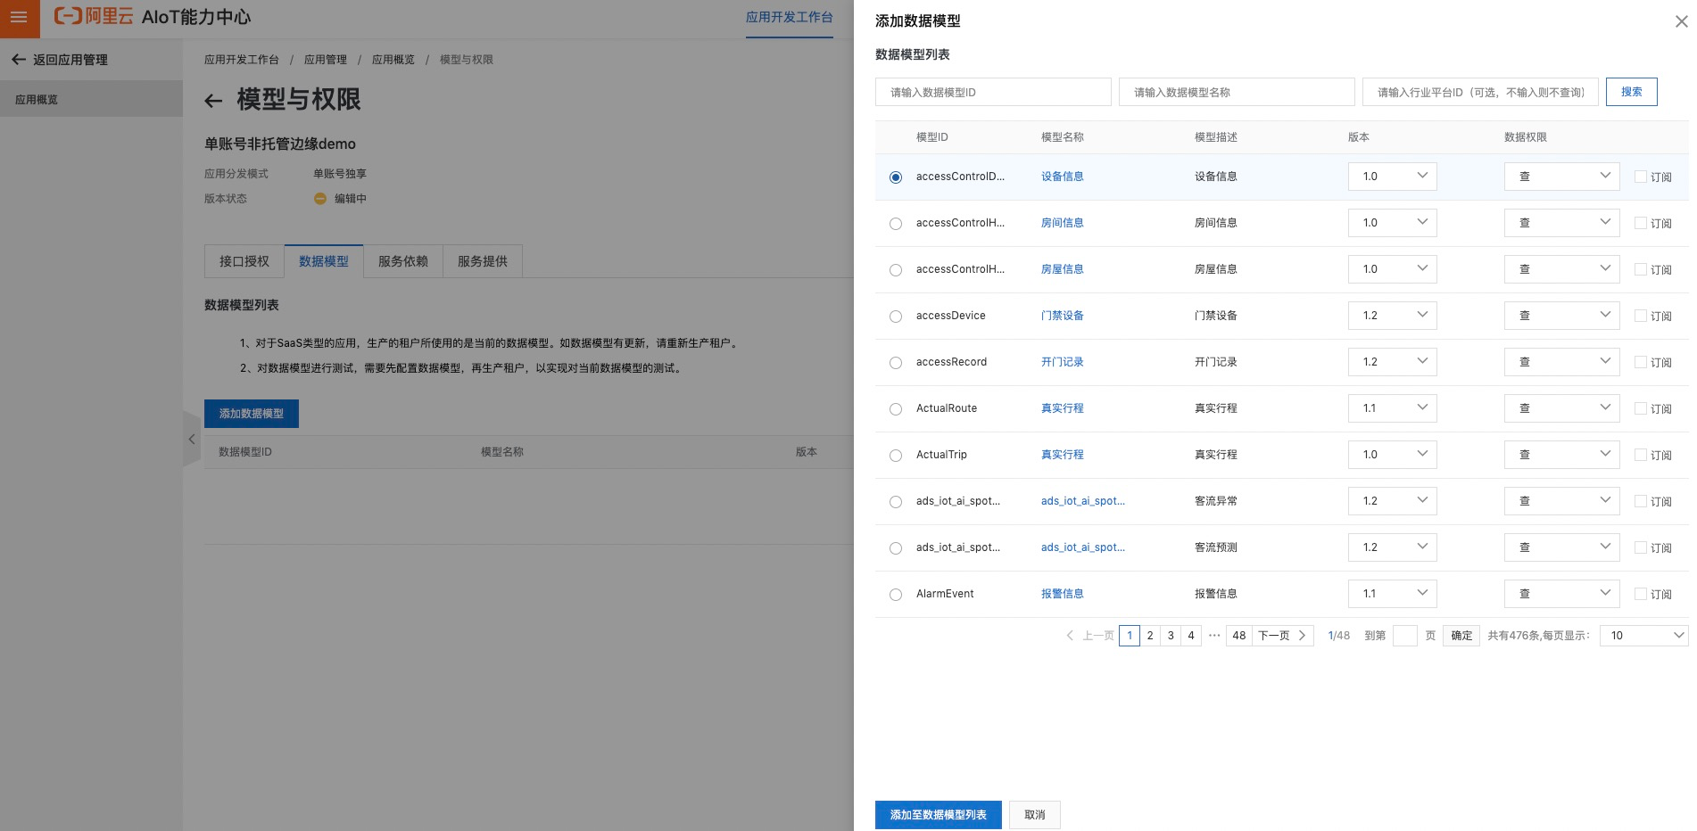Click the 房屋信息 model name link
The image size is (1697, 831).
1063,269
